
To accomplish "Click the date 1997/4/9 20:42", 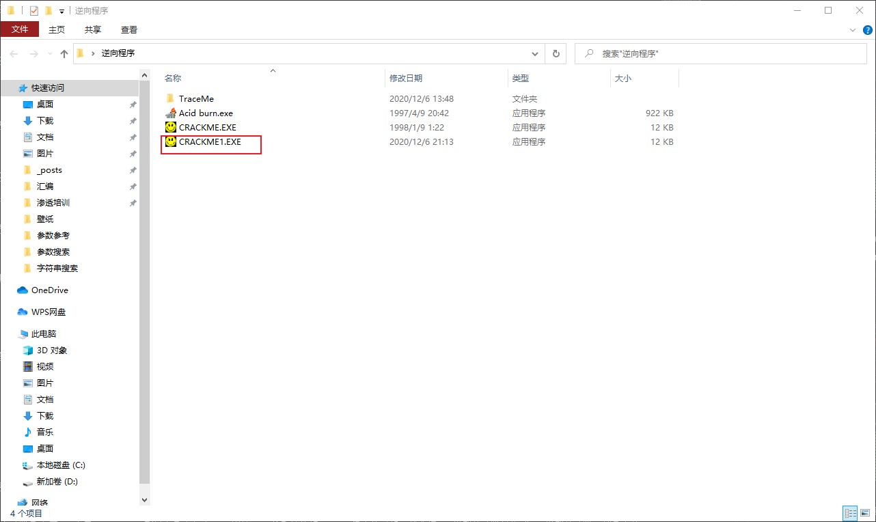I will (x=419, y=113).
